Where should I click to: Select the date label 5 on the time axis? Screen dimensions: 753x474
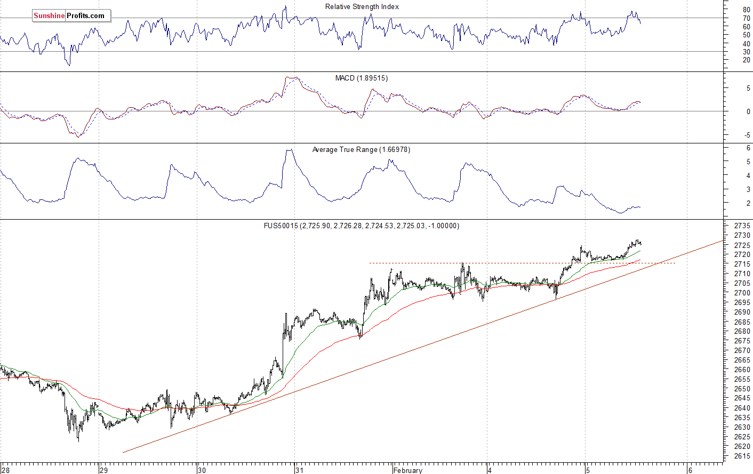pos(588,470)
